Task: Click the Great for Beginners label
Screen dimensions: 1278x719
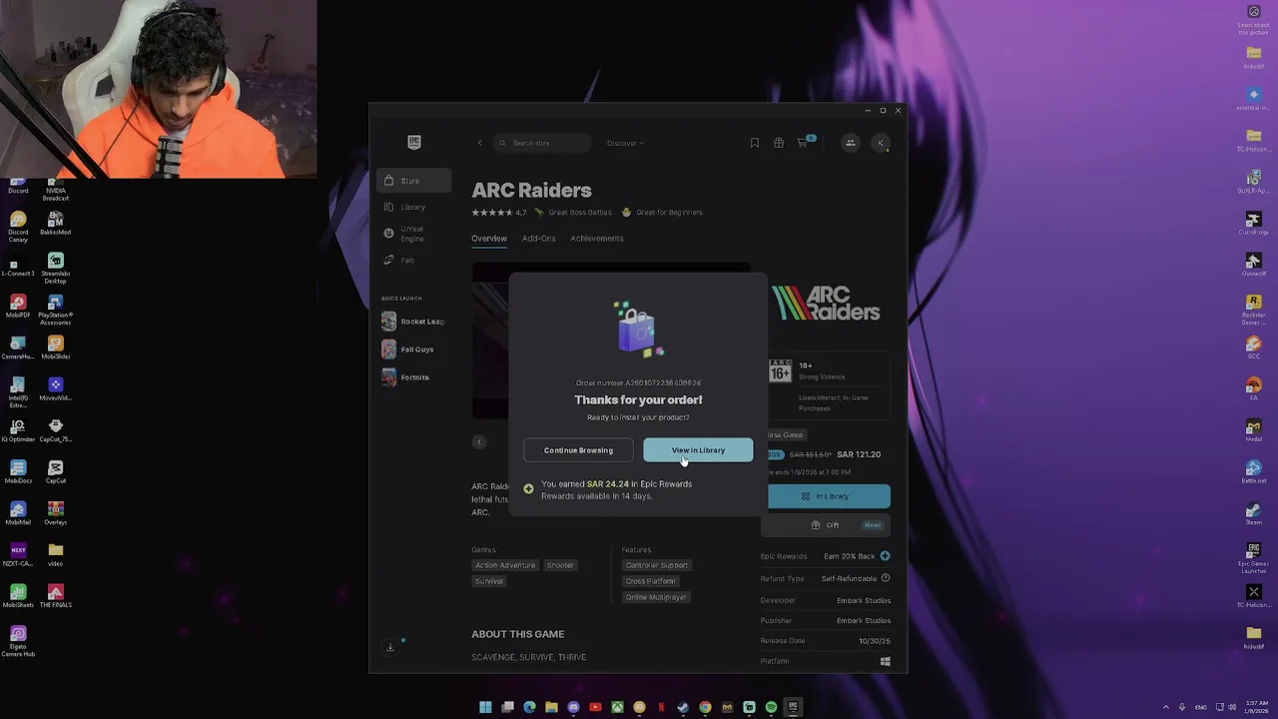Action: 670,213
